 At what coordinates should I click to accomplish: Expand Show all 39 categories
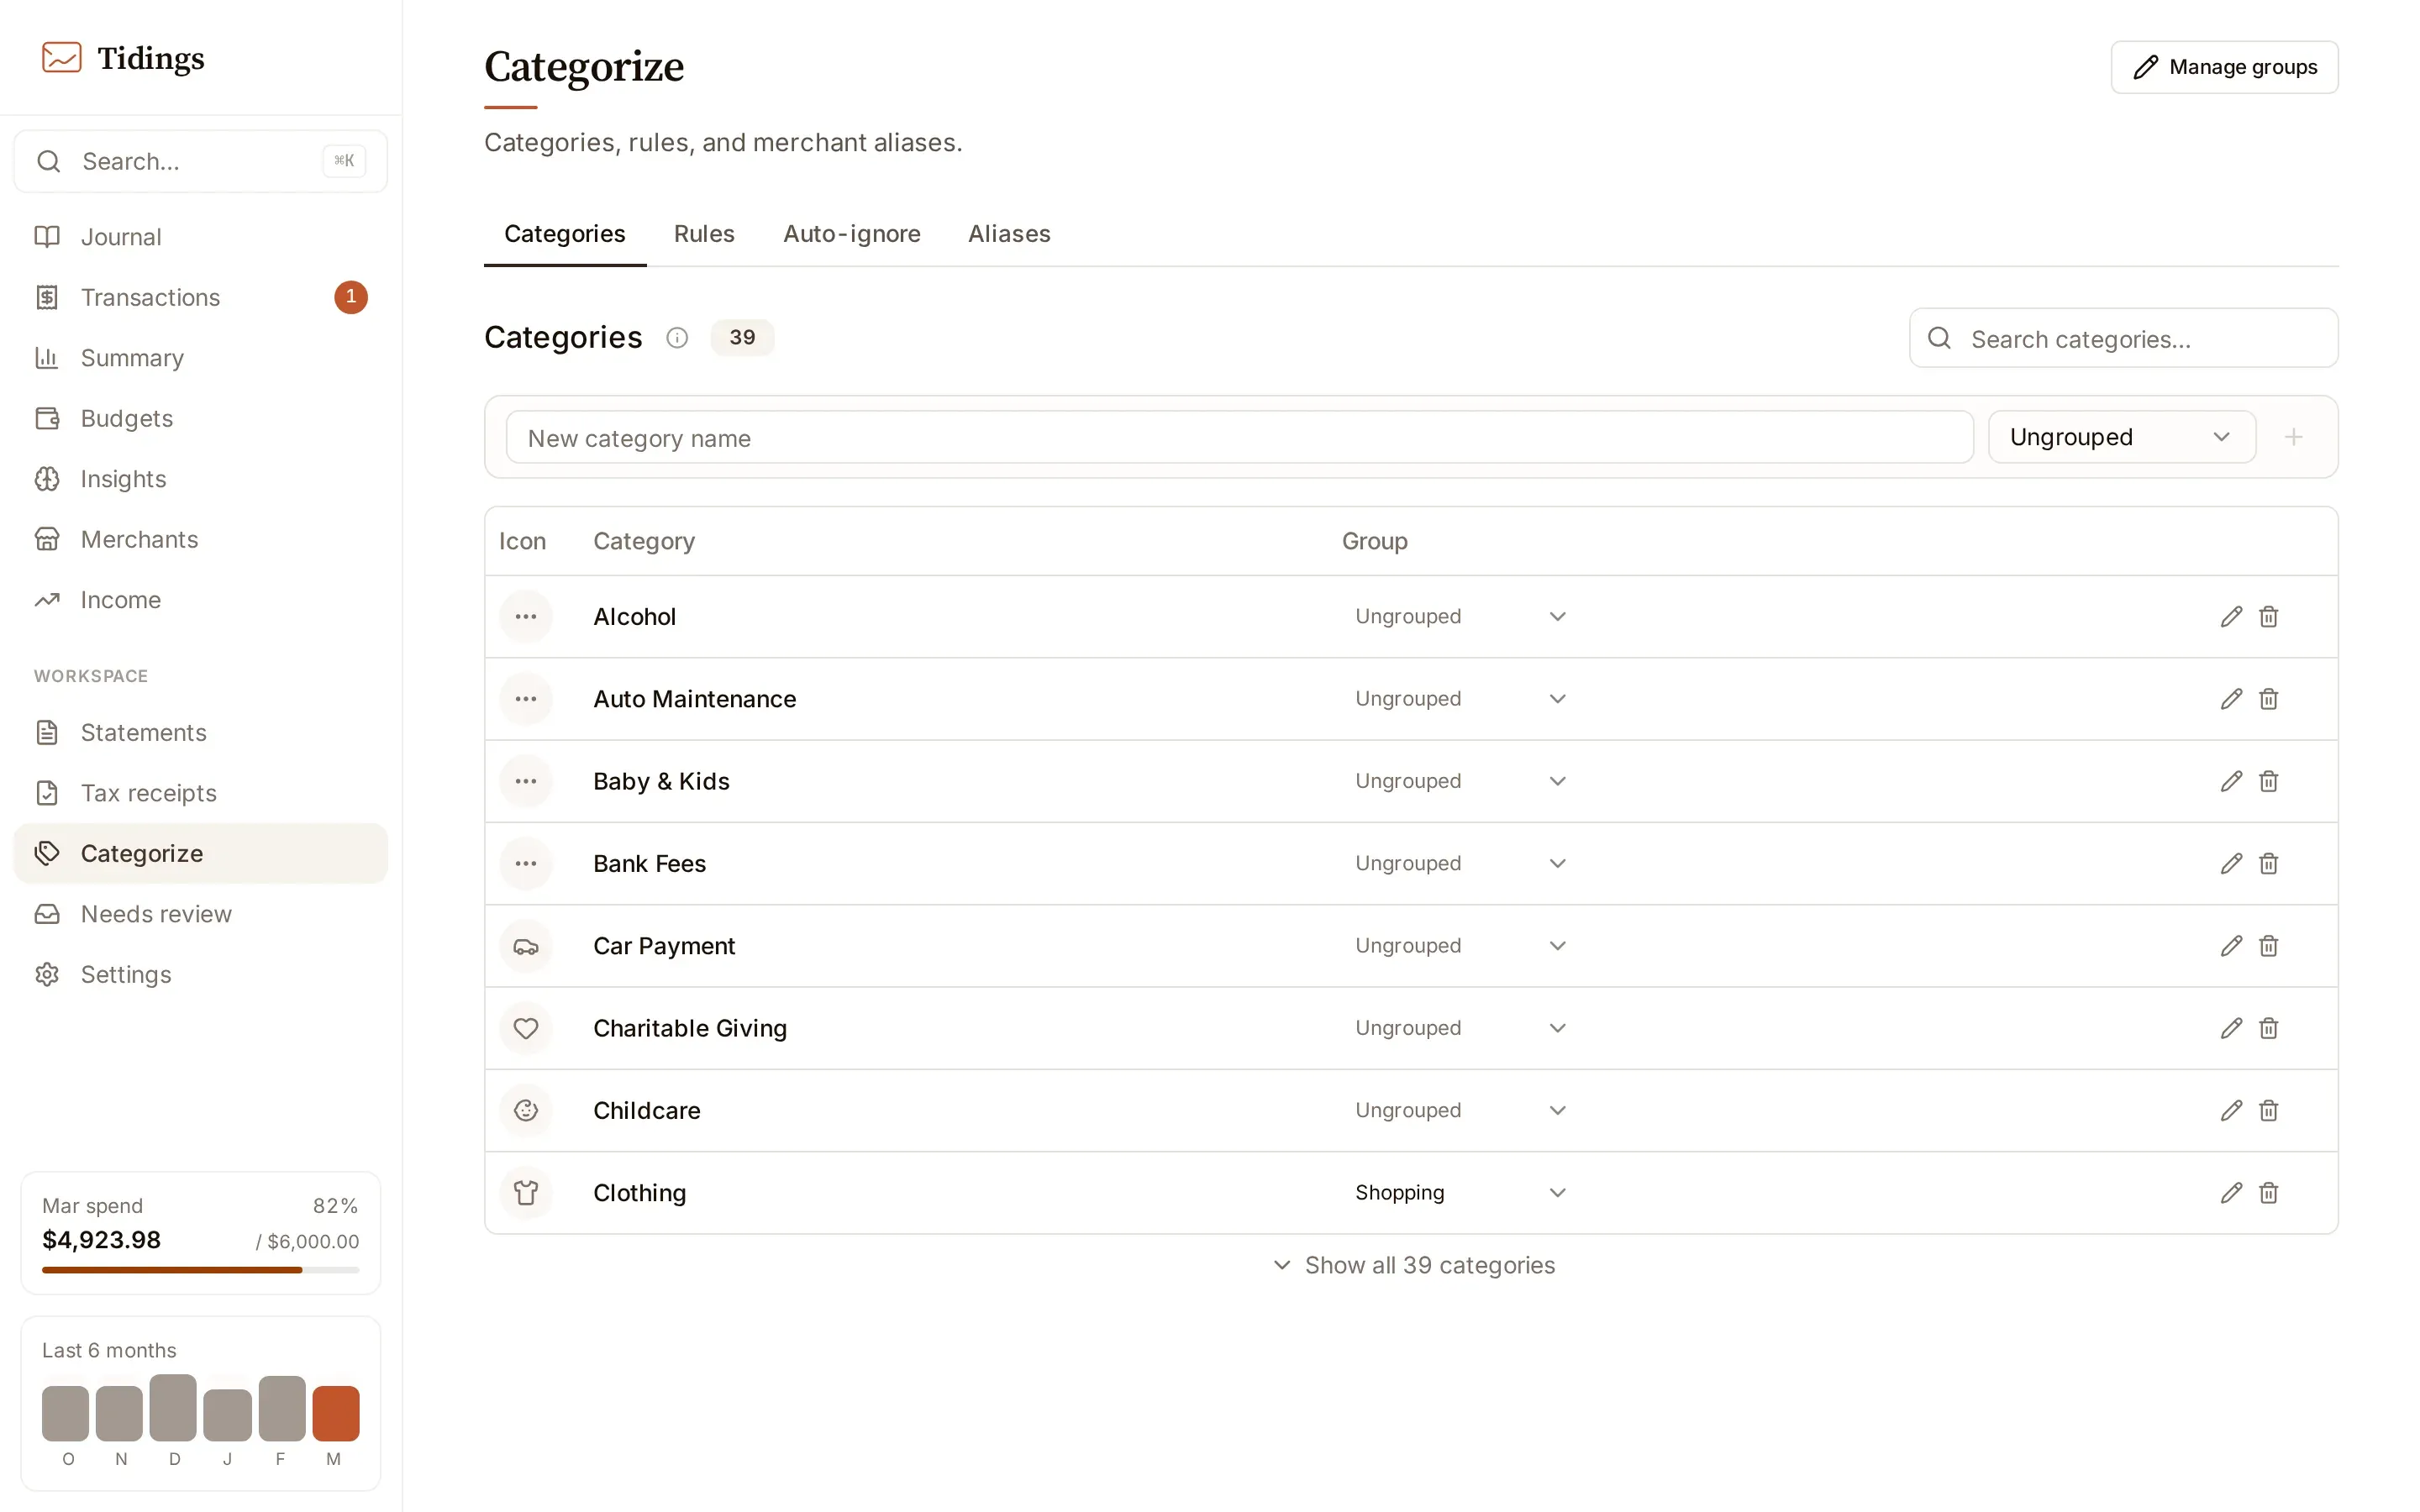point(1413,1265)
